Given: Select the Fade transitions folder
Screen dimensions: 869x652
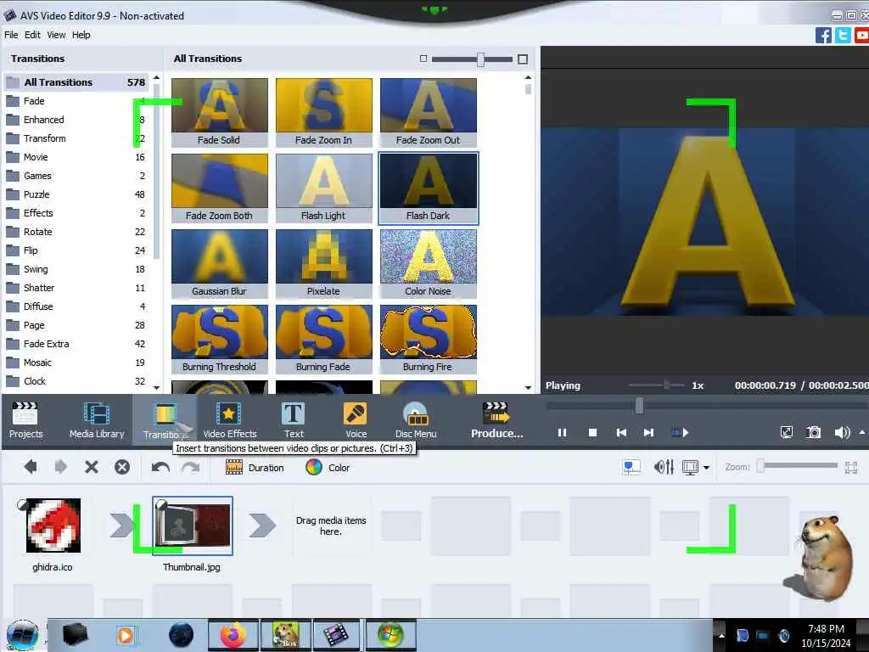Looking at the screenshot, I should (76, 101).
